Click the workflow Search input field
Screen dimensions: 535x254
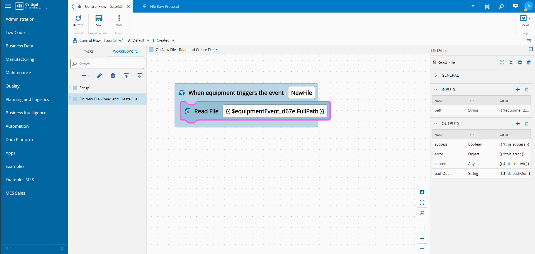pyautogui.click(x=107, y=64)
